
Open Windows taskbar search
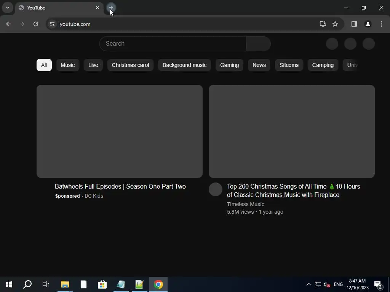[27, 284]
